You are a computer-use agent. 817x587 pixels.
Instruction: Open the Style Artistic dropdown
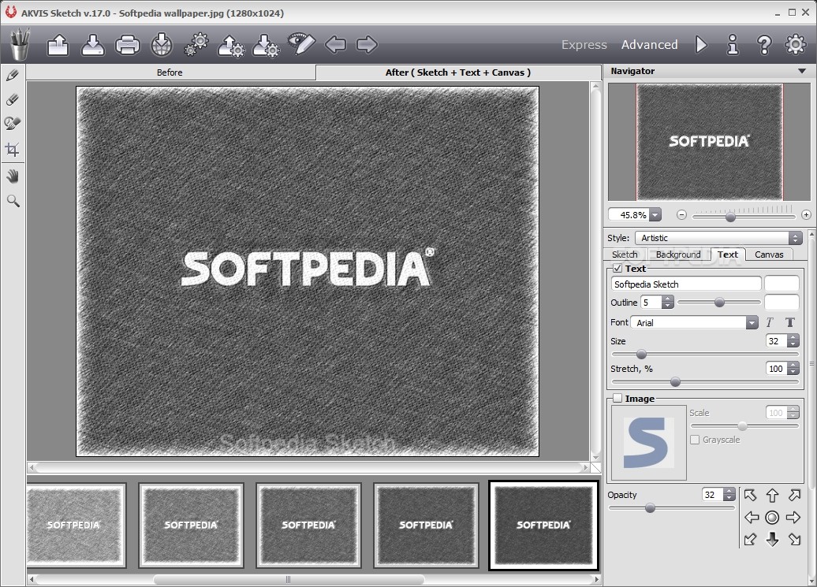pyautogui.click(x=718, y=238)
